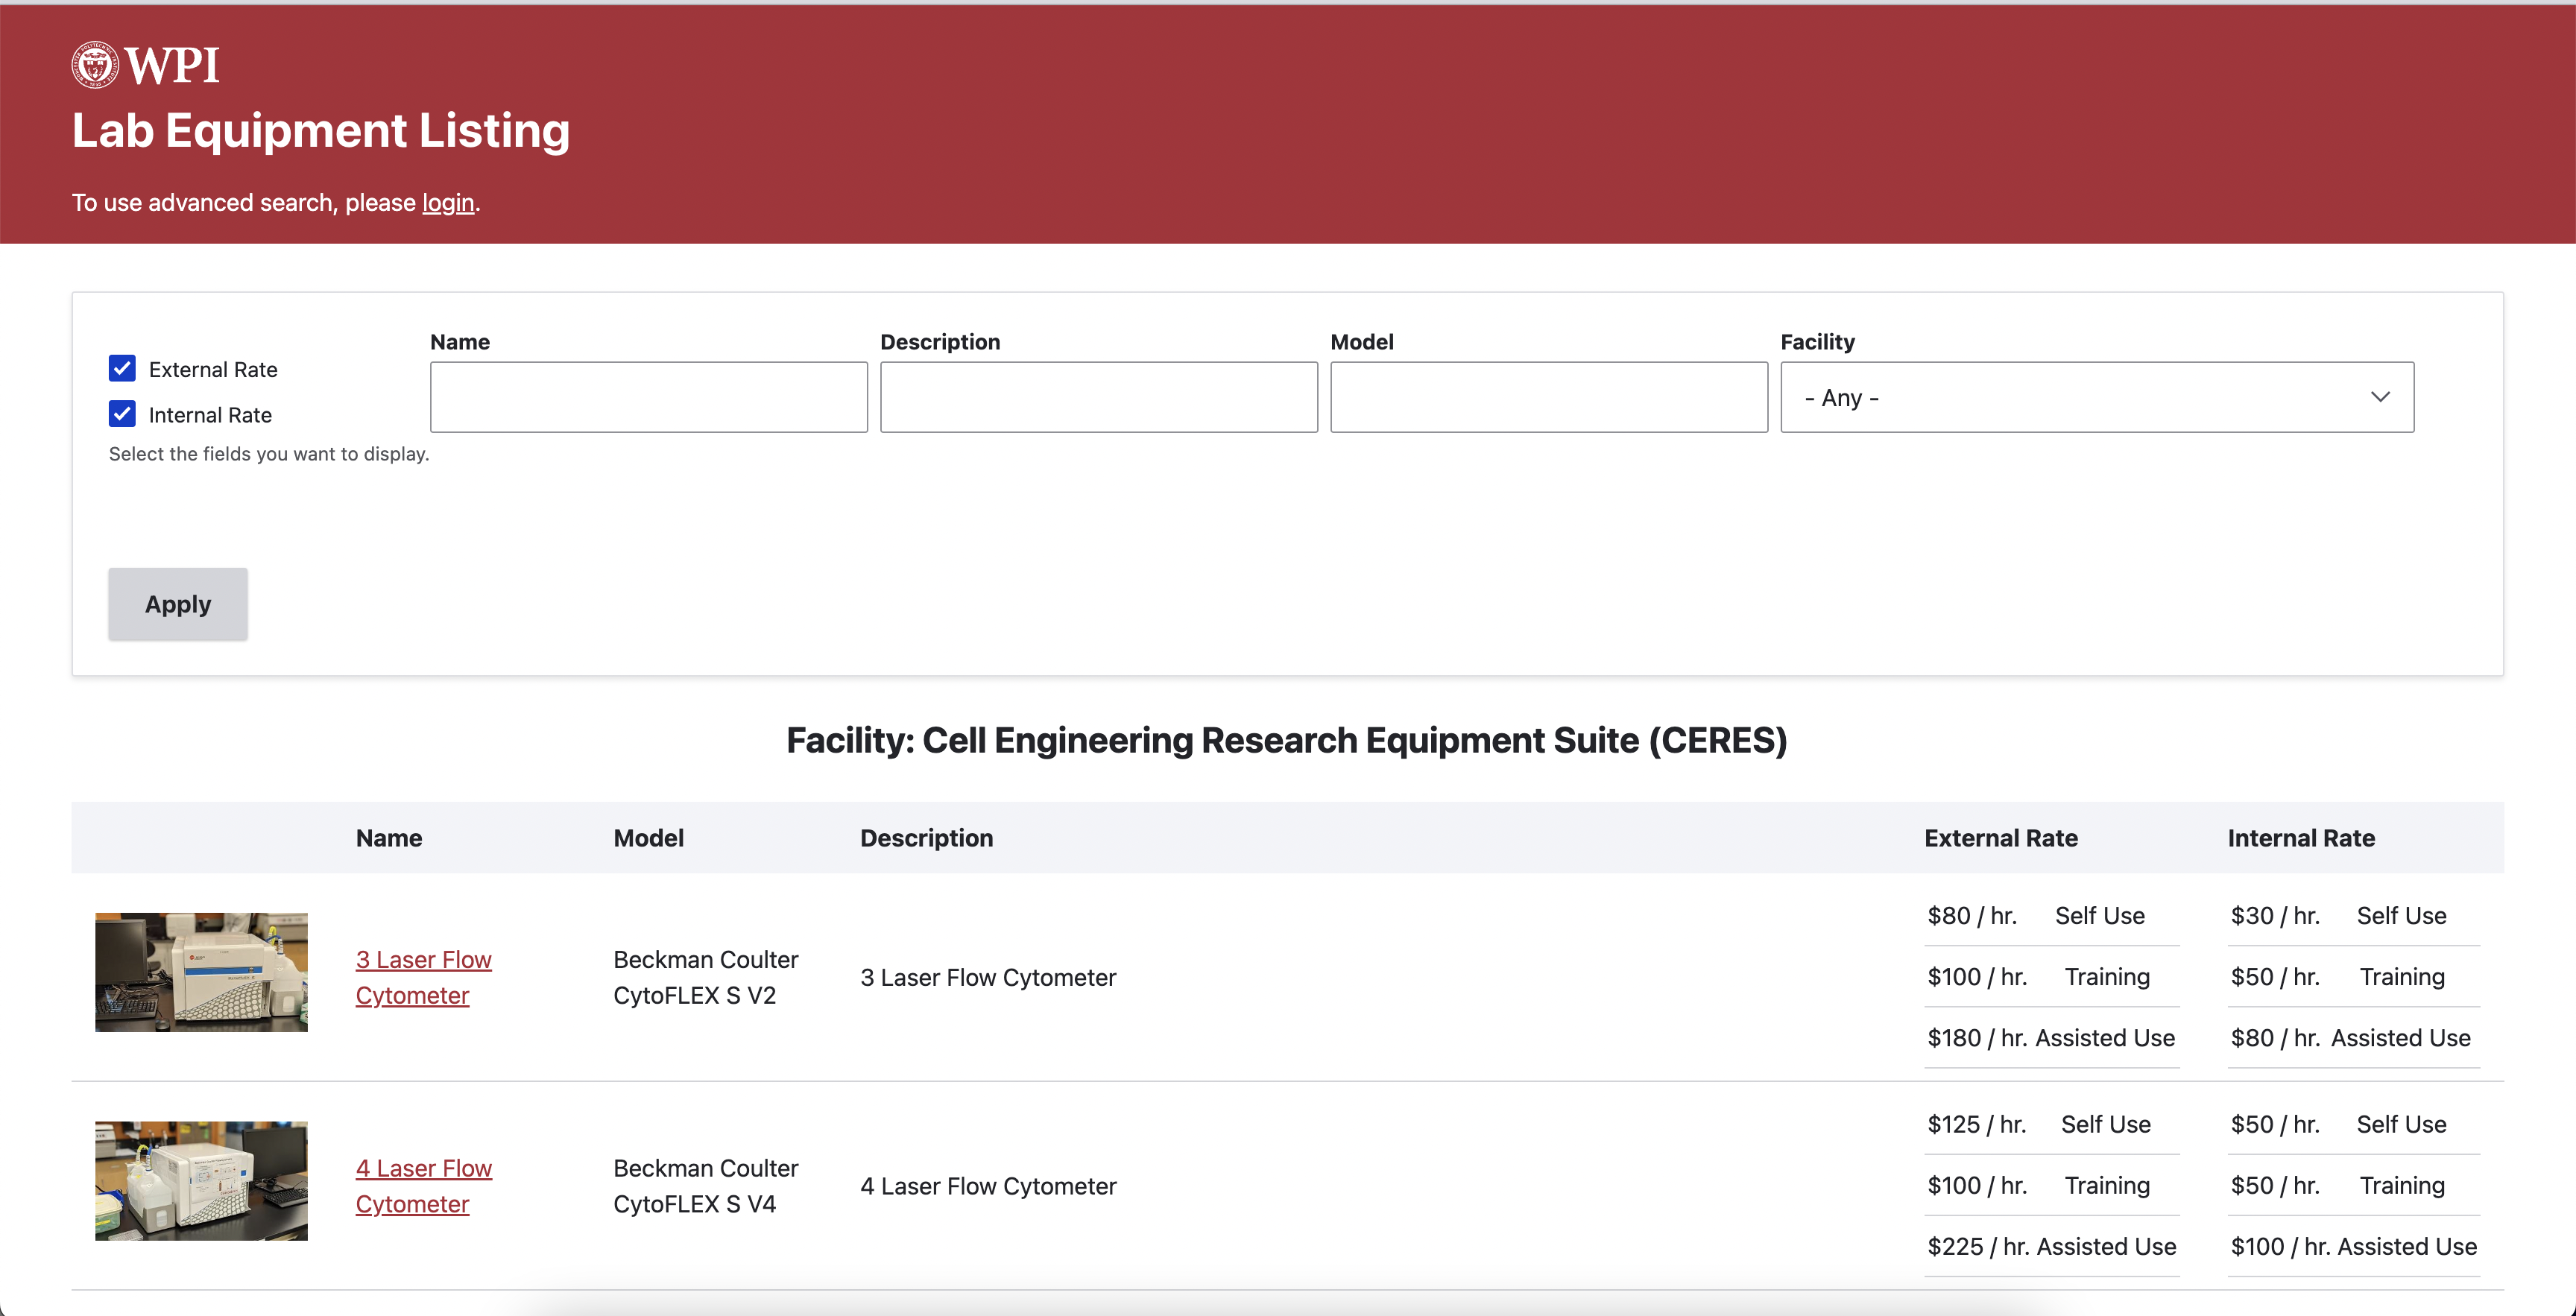Viewport: 2576px width, 1316px height.
Task: Click the WPI wordmark in header
Action: pyautogui.click(x=172, y=66)
